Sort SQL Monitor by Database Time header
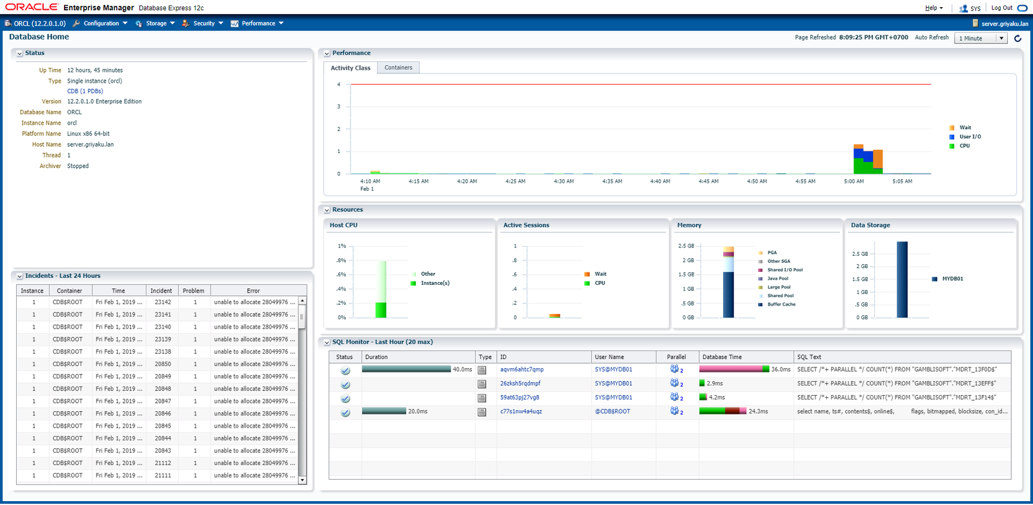The image size is (1033, 505). click(746, 356)
